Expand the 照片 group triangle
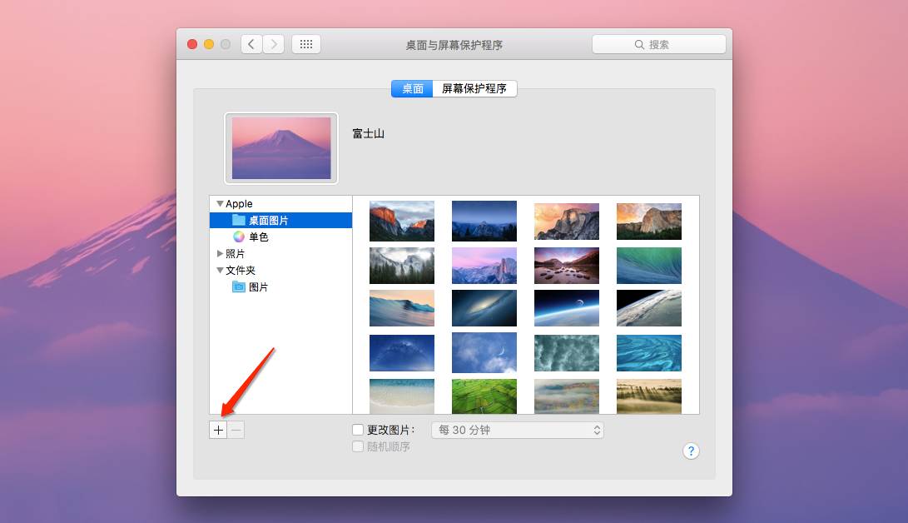This screenshot has width=908, height=523. pyautogui.click(x=220, y=254)
